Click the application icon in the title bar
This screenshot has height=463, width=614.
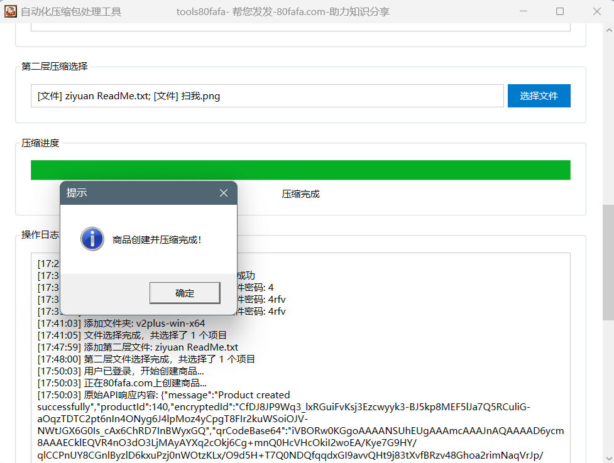click(10, 11)
